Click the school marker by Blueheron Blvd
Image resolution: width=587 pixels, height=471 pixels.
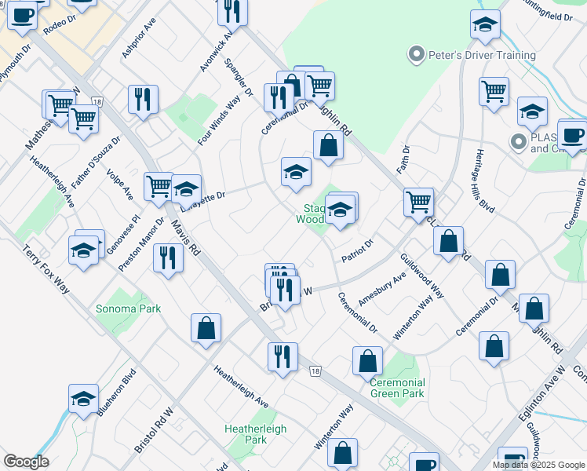click(83, 399)
